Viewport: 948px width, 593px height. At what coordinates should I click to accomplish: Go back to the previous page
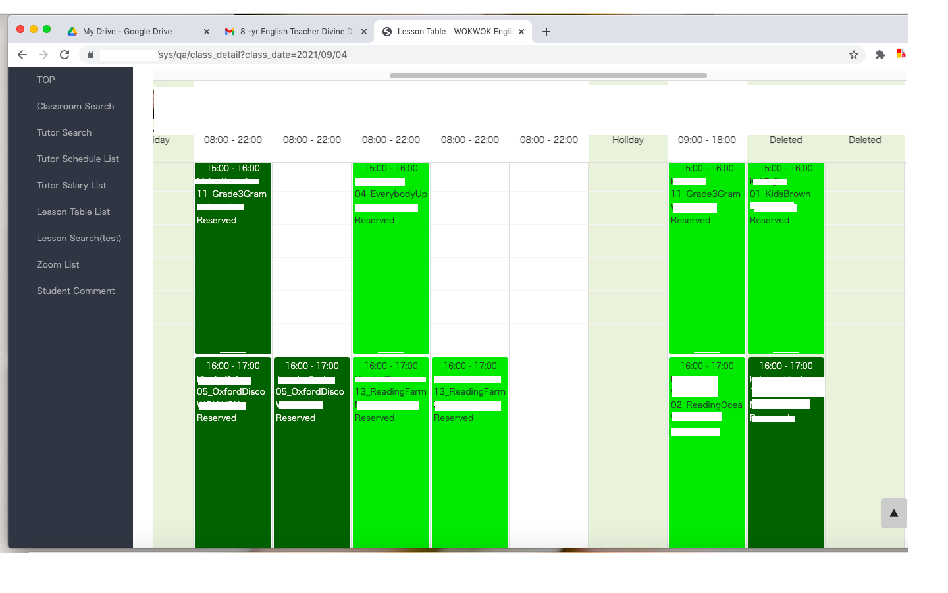(22, 55)
